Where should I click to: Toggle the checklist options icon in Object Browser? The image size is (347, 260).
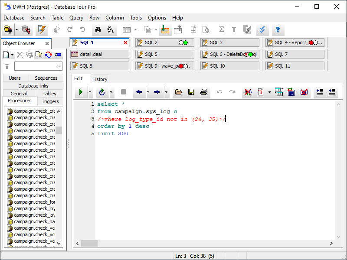58,55
